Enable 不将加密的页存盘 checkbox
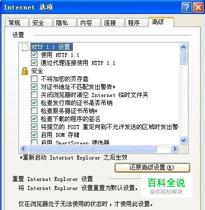 coord(34,78)
